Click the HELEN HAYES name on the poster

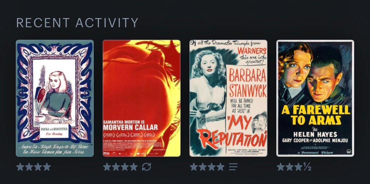click(x=316, y=134)
